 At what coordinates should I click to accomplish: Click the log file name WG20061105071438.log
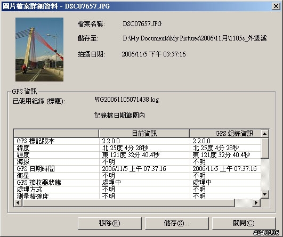(x=127, y=100)
